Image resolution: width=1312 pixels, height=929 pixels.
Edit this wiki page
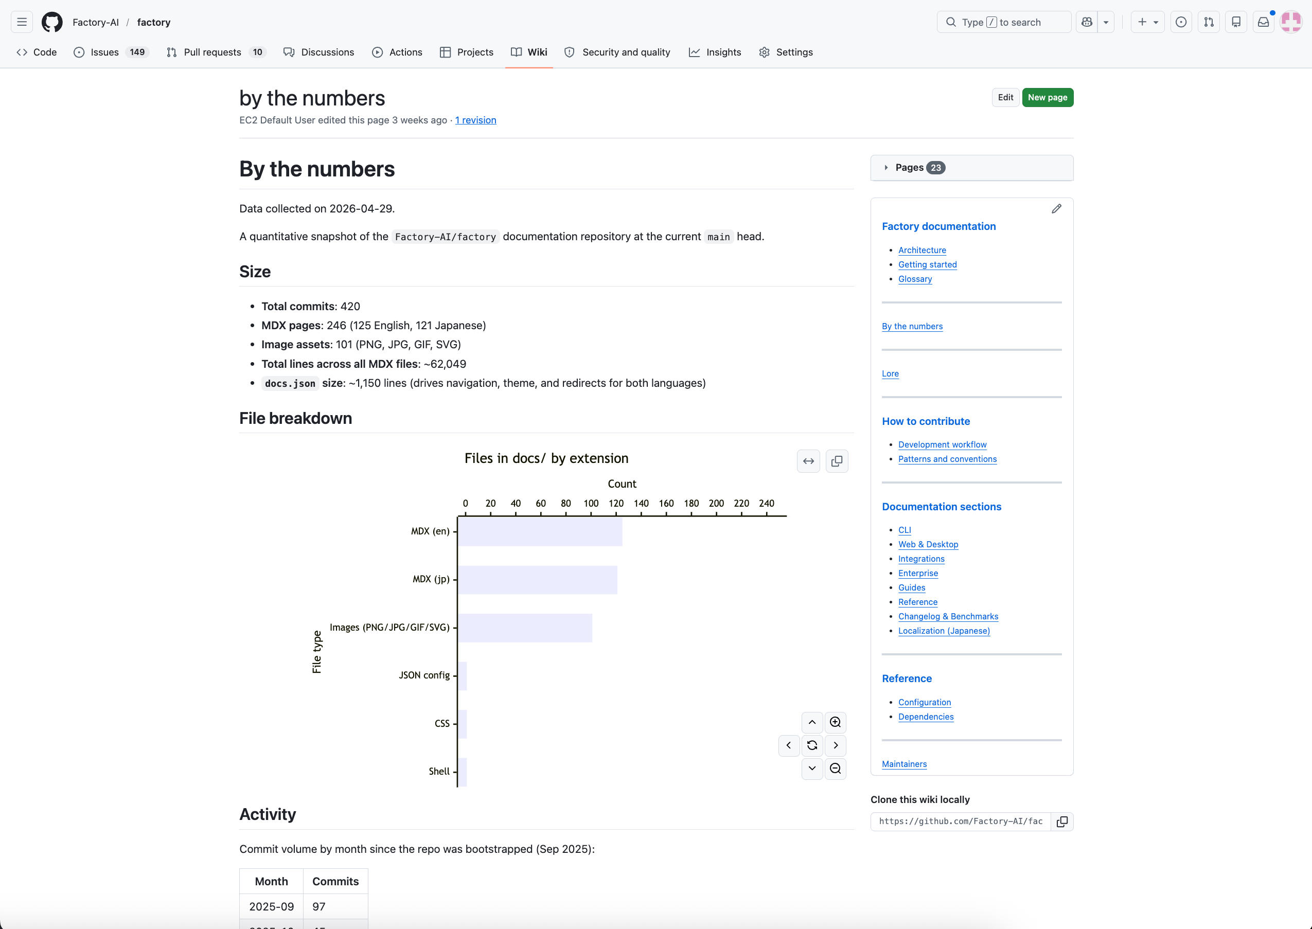(1005, 97)
